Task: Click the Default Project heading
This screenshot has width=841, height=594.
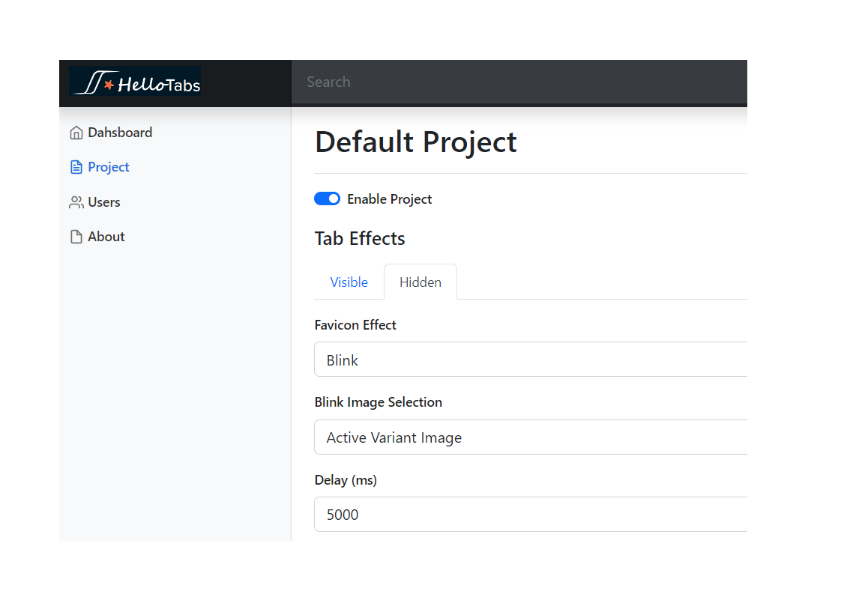Action: [416, 142]
